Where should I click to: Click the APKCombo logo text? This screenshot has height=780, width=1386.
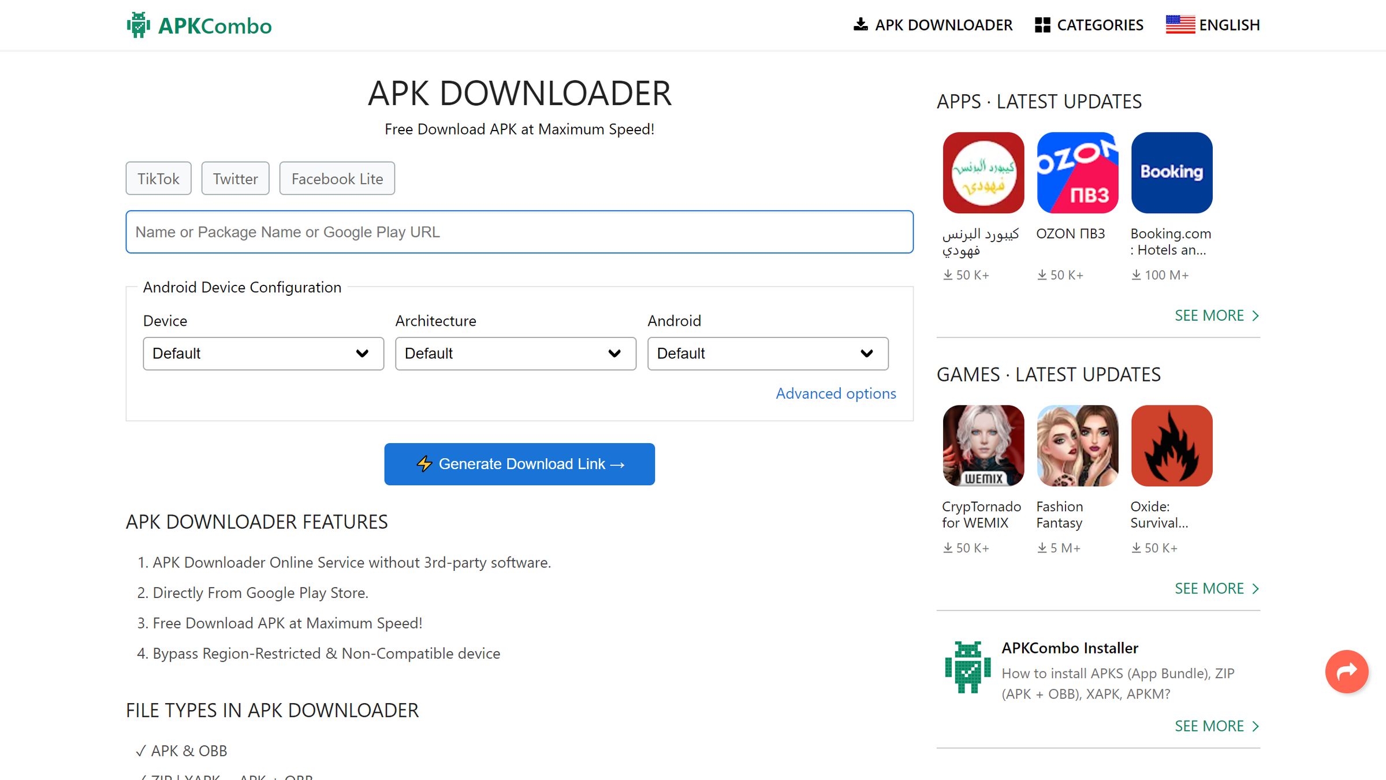click(x=215, y=26)
